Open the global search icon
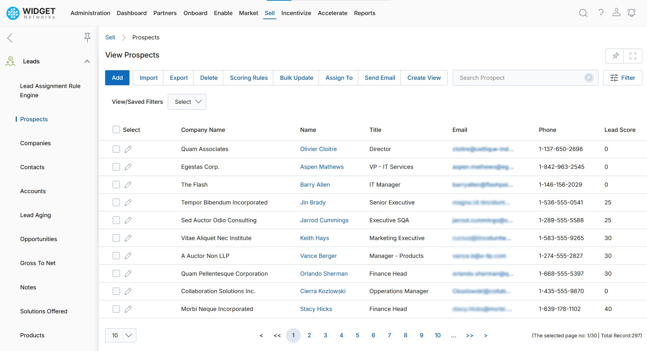The width and height of the screenshot is (647, 351). pyautogui.click(x=583, y=13)
